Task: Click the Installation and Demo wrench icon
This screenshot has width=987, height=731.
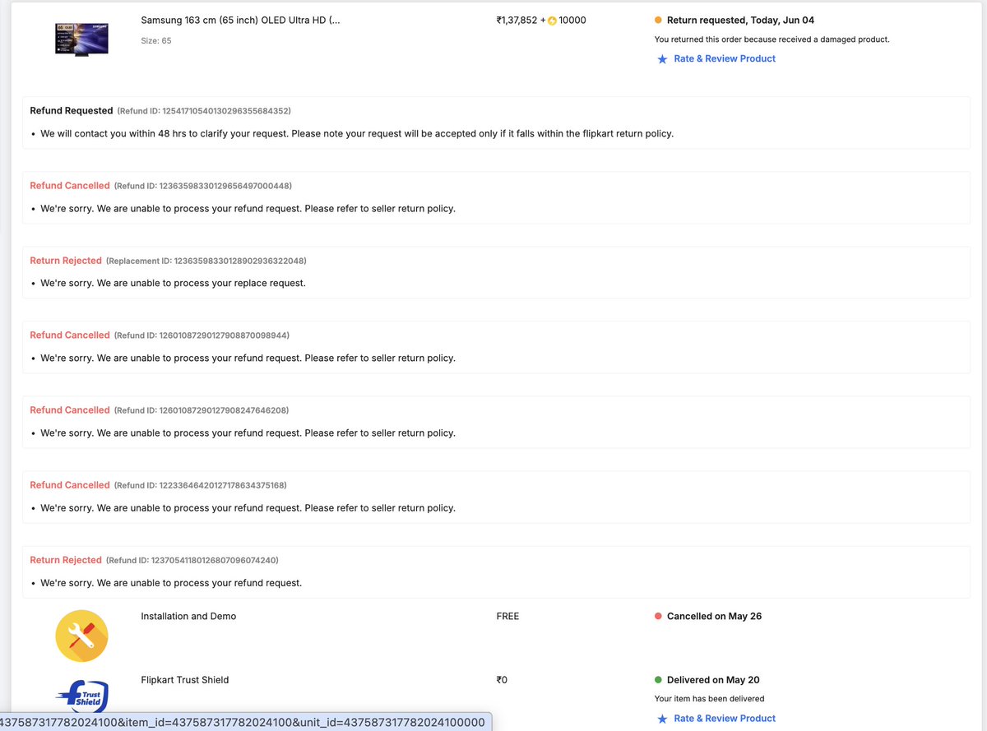Action: click(x=81, y=636)
